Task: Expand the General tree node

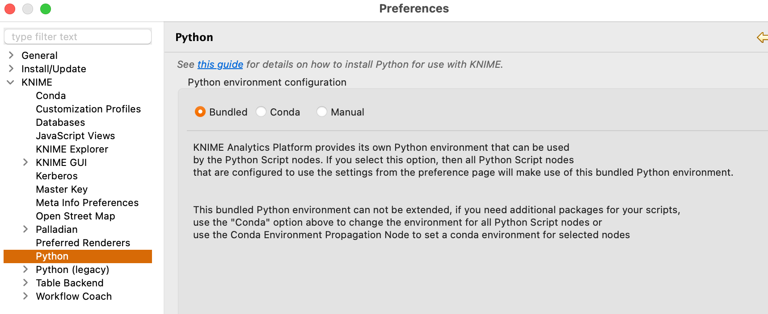Action: click(11, 55)
